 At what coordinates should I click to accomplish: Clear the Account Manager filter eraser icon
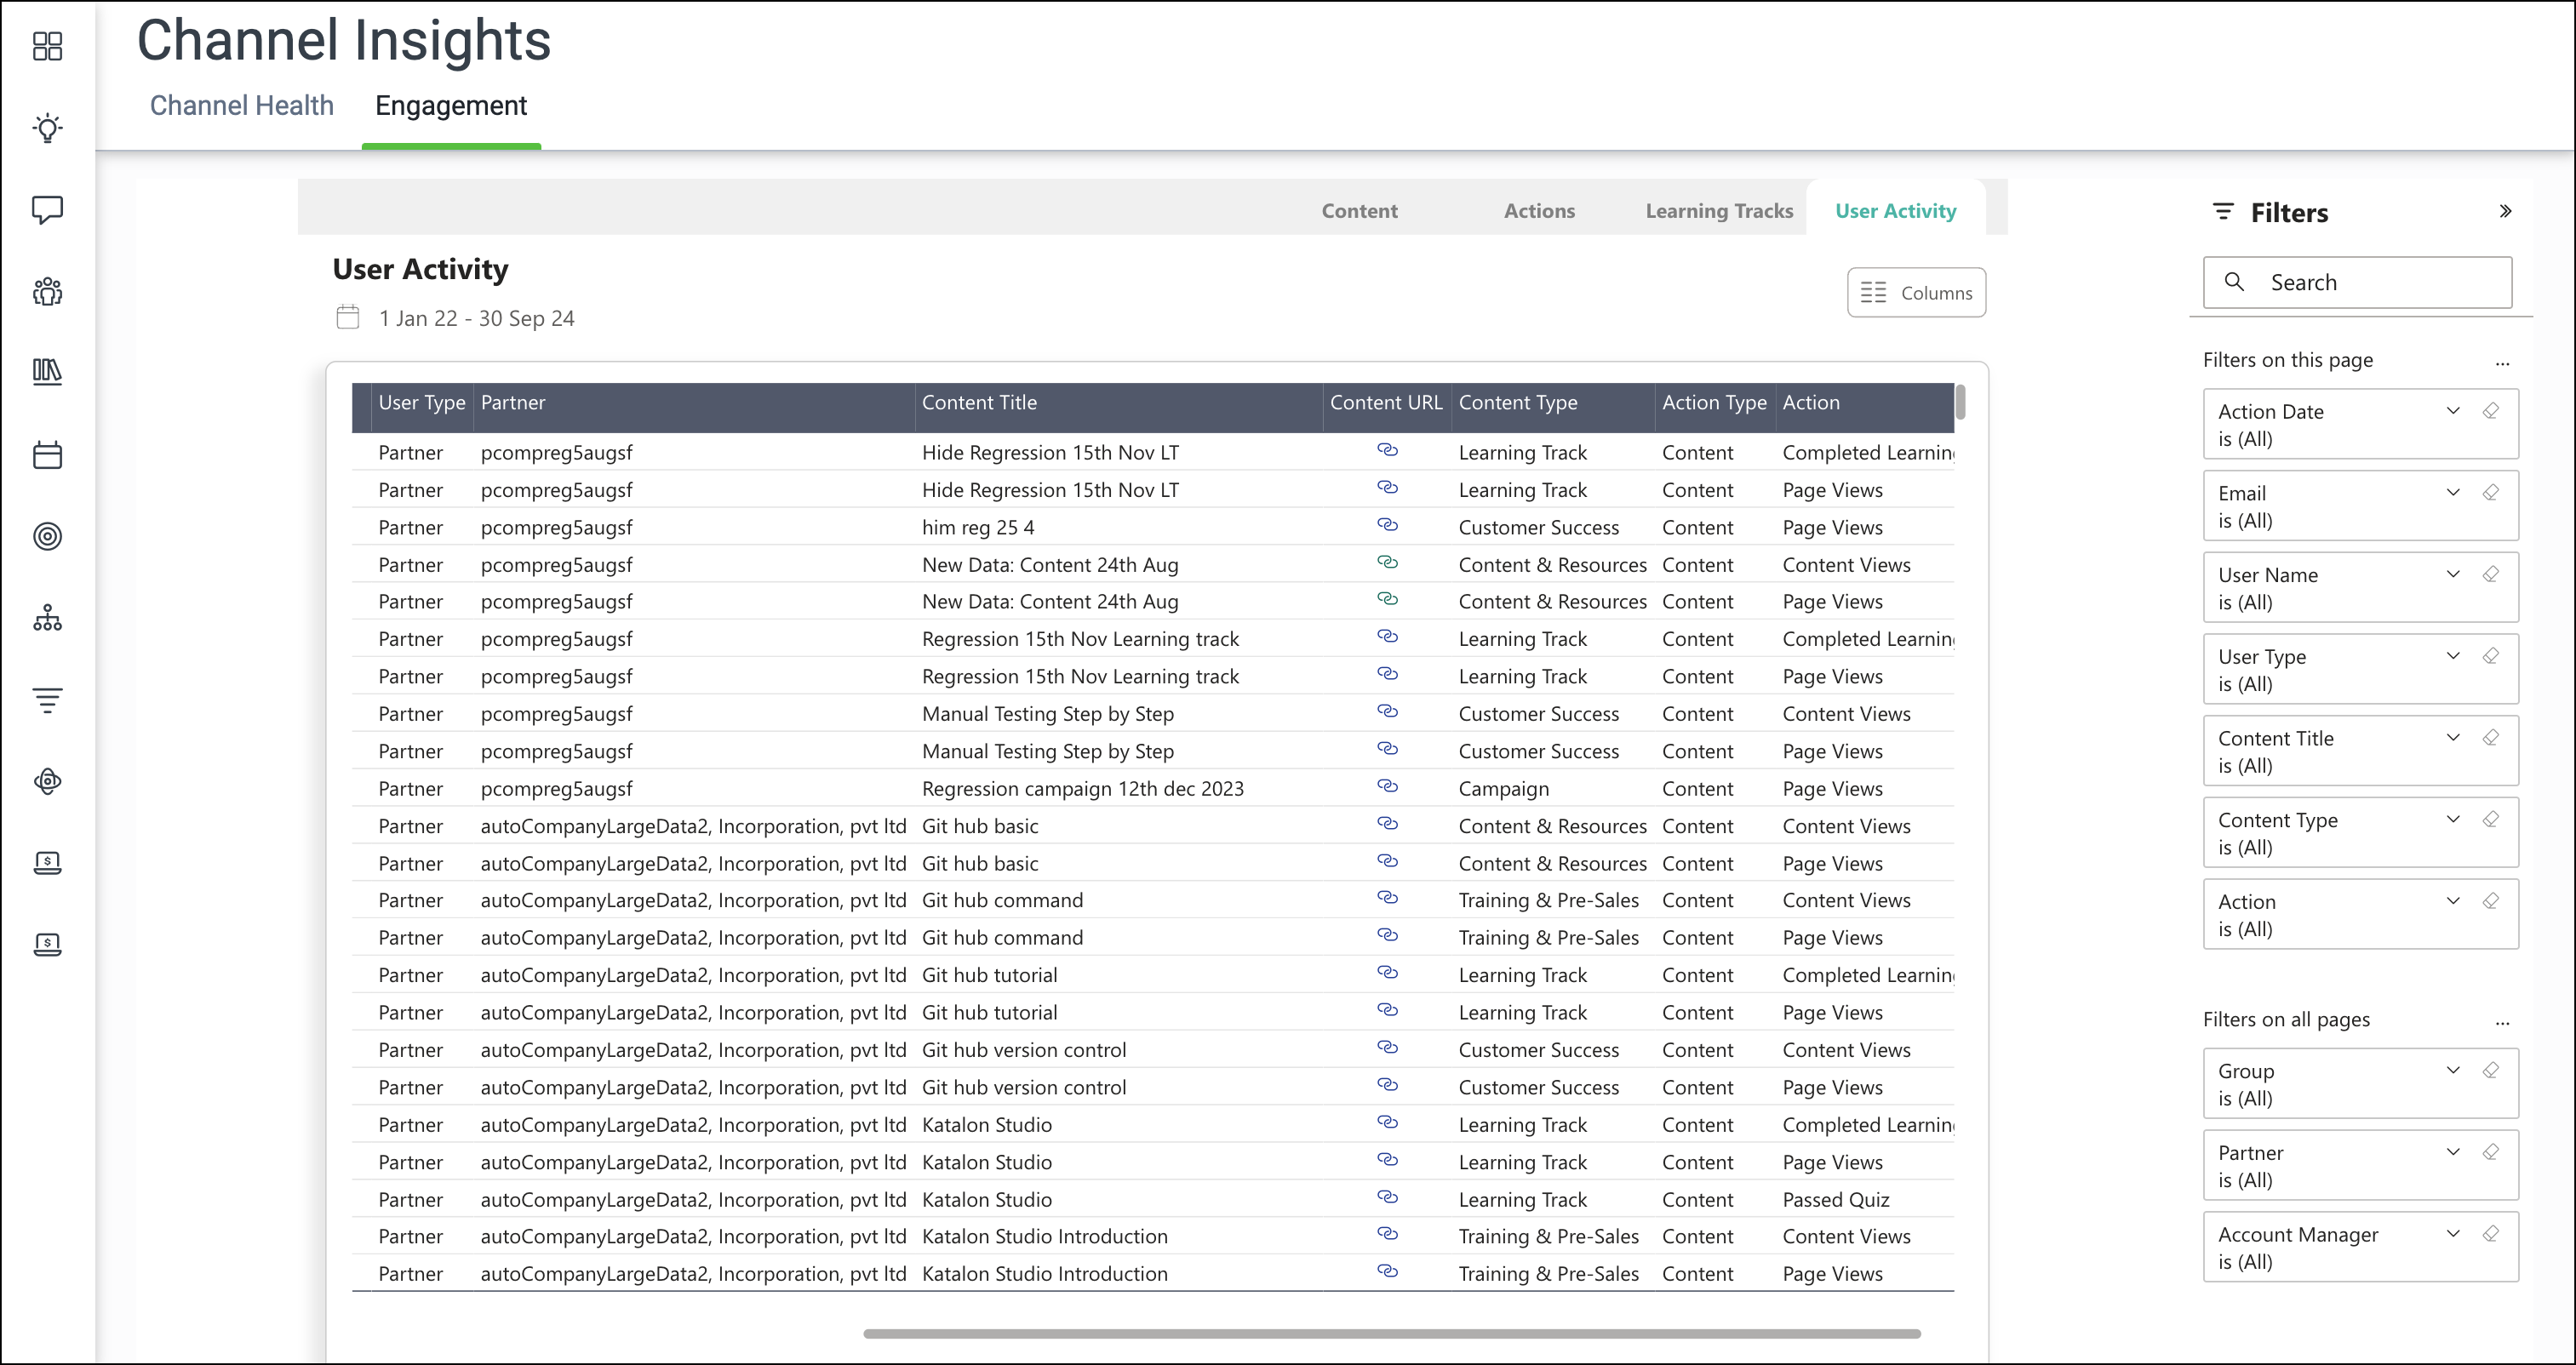coord(2491,1234)
